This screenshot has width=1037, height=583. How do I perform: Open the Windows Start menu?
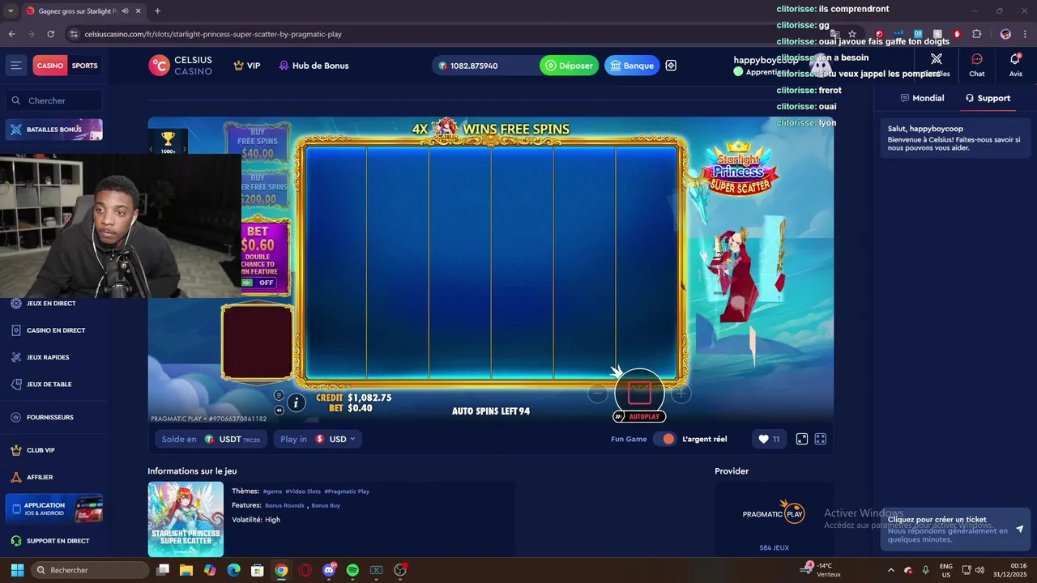click(x=17, y=570)
